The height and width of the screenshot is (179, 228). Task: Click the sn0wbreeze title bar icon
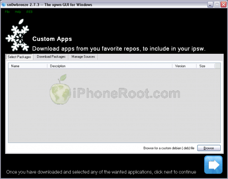pos(4,5)
